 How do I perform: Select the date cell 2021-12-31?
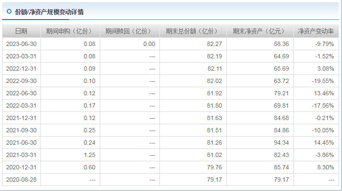[x=21, y=118]
